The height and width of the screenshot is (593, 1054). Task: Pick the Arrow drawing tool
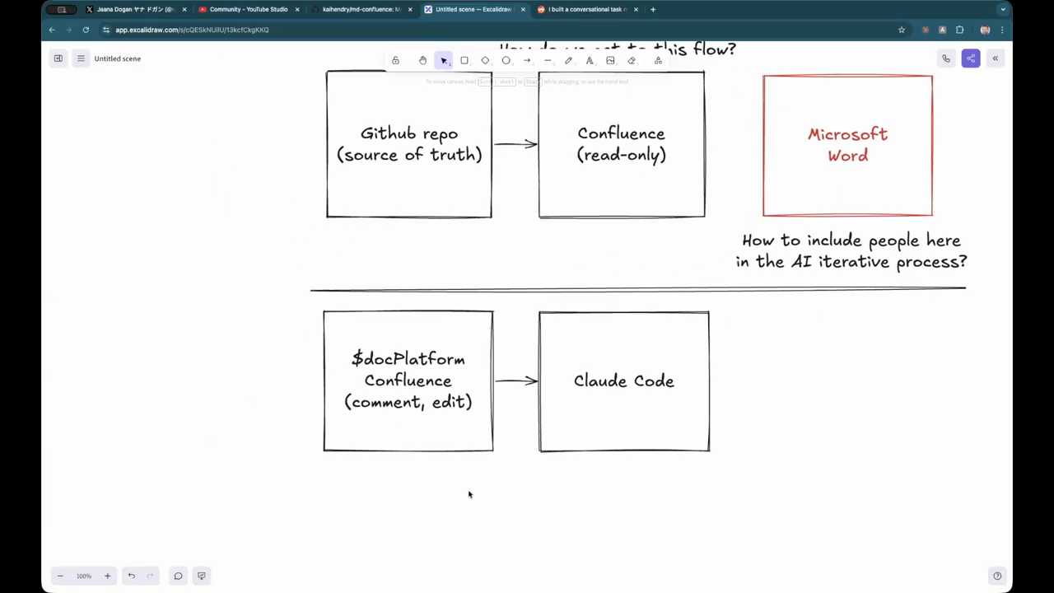point(527,60)
